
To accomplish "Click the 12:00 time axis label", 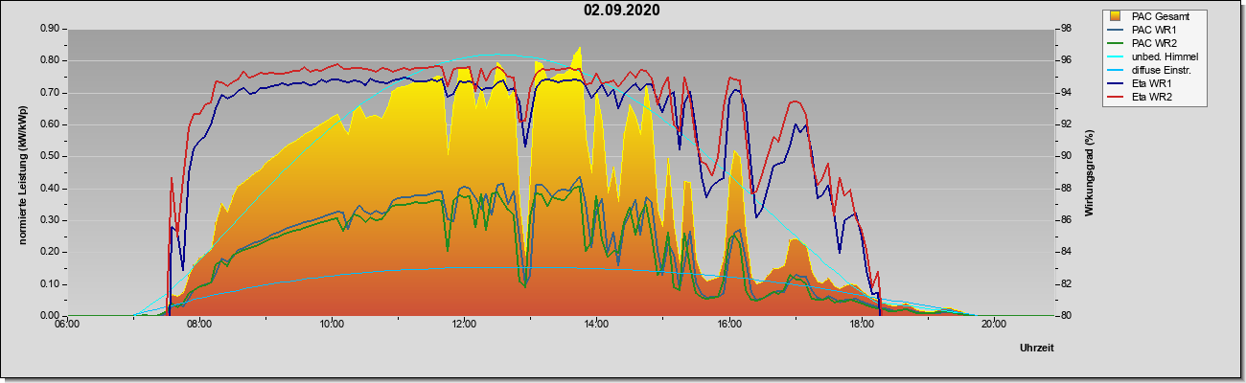I will (464, 324).
